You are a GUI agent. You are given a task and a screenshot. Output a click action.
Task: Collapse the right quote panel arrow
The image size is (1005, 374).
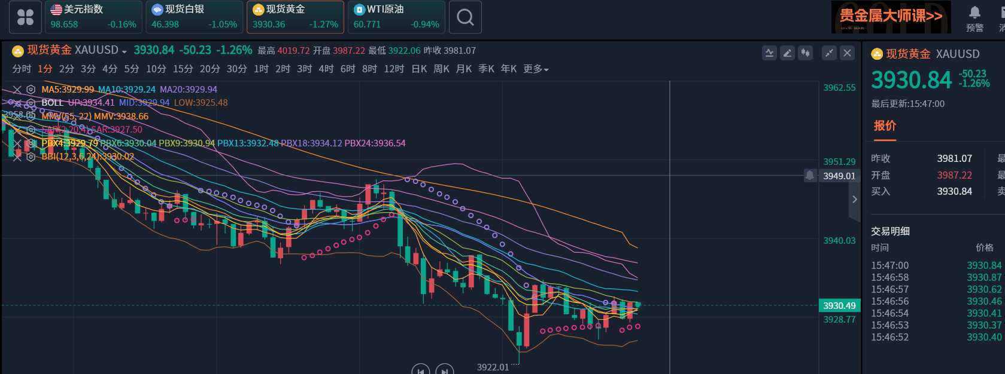pos(855,199)
